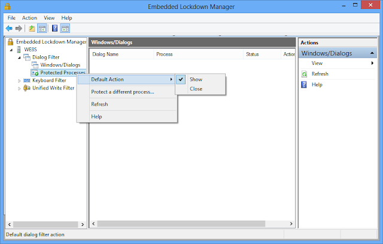Choose Close as the default action
The width and height of the screenshot is (383, 244).
[x=200, y=89]
